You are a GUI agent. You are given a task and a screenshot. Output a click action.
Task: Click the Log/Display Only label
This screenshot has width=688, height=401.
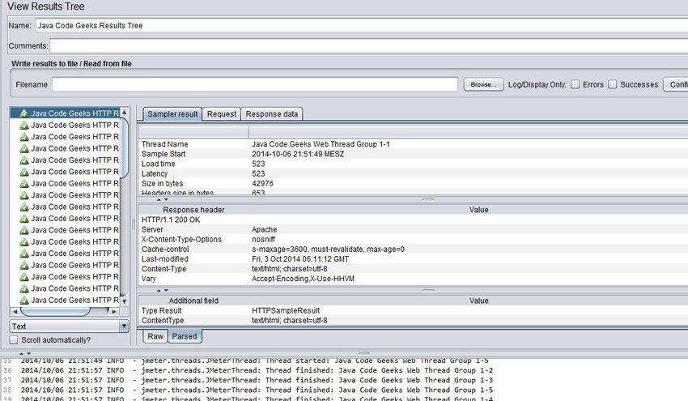537,84
